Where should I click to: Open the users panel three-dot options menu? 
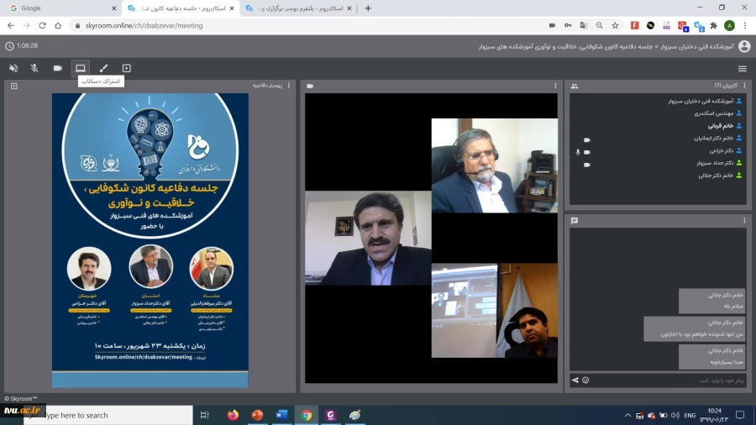(x=744, y=86)
